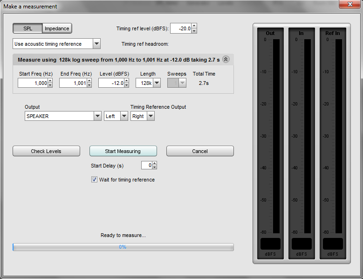Screen dimensions: 363x279
Task: Click the Start Delay input field
Action: [146, 165]
